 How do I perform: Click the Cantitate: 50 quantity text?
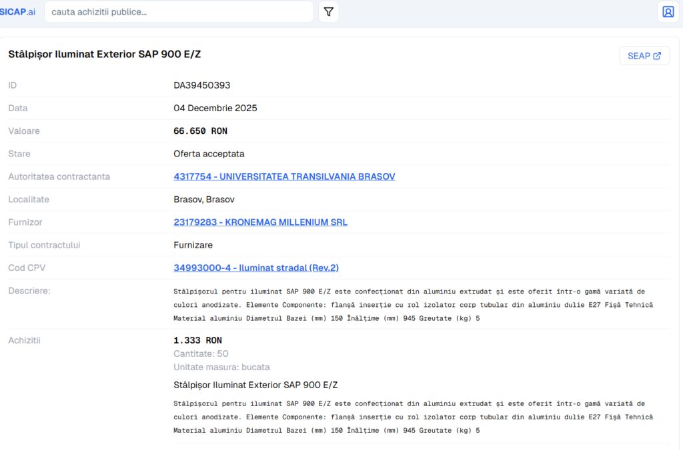(201, 353)
